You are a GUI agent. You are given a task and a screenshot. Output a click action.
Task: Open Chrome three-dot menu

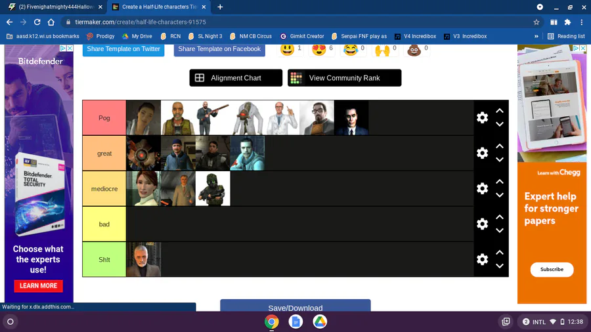point(582,22)
